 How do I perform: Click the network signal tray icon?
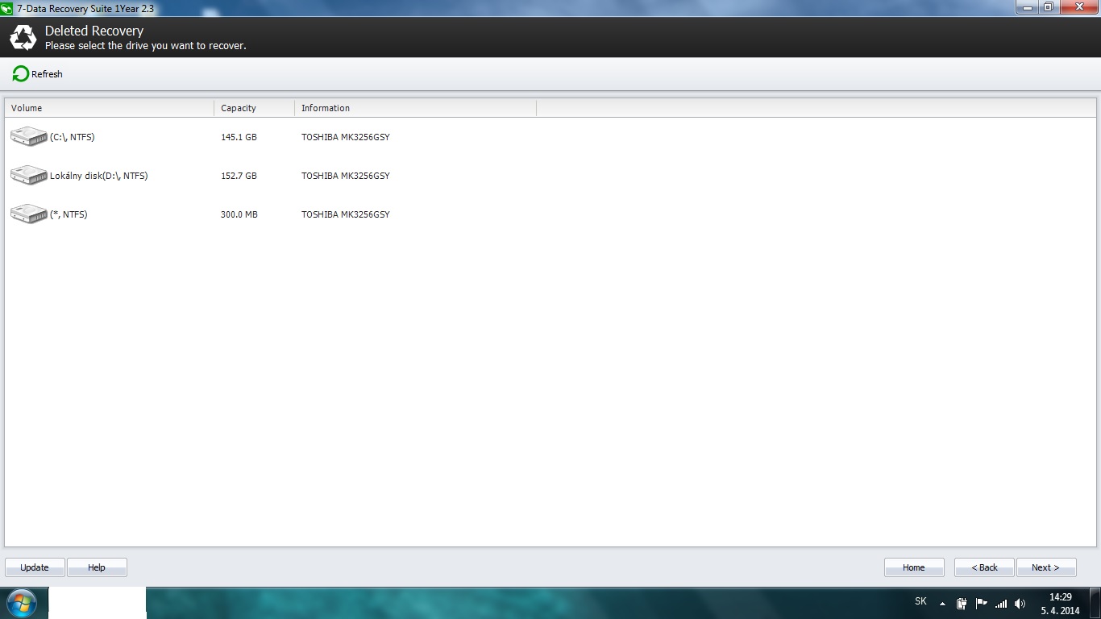coord(1001,604)
